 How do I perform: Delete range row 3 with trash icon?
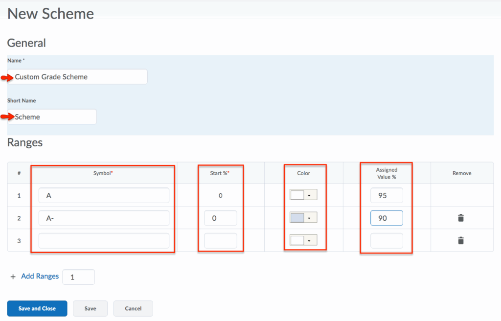point(460,241)
